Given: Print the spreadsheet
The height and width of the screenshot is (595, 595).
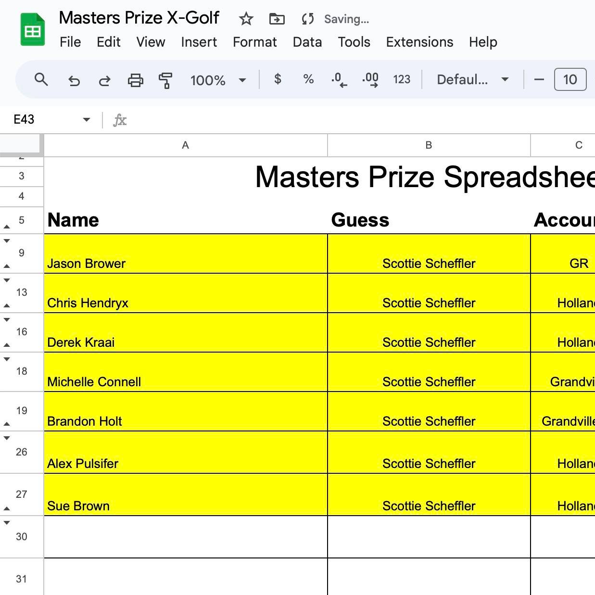Looking at the screenshot, I should coord(135,80).
